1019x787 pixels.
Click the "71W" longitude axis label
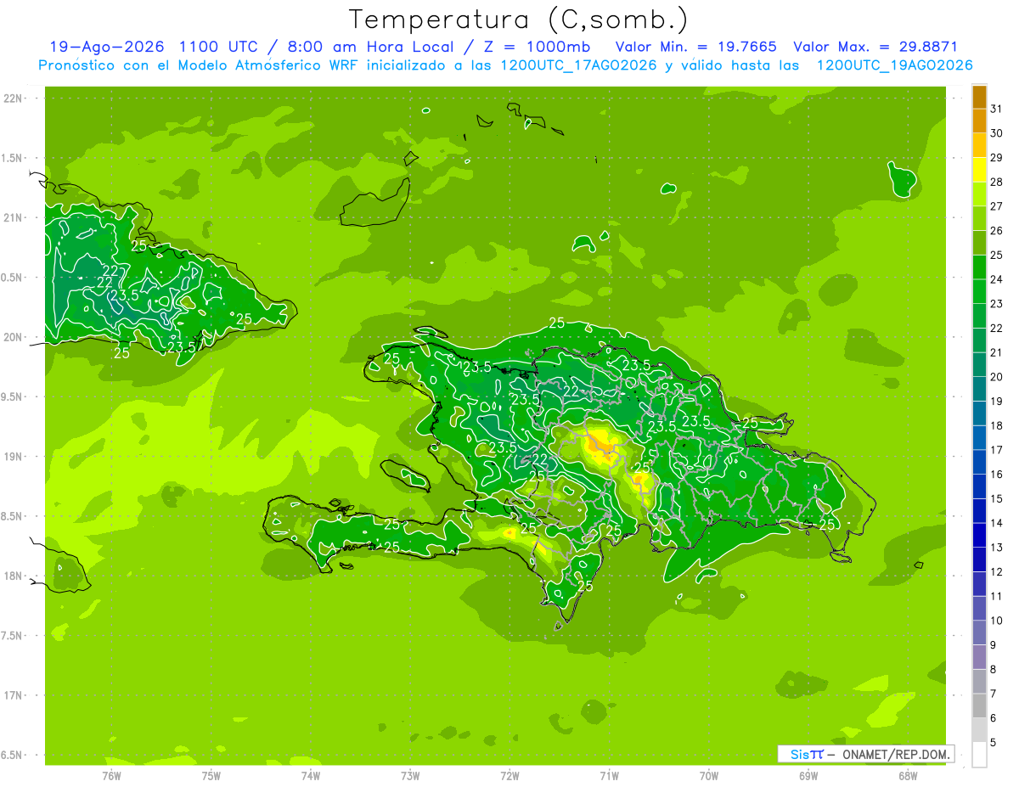tap(609, 776)
